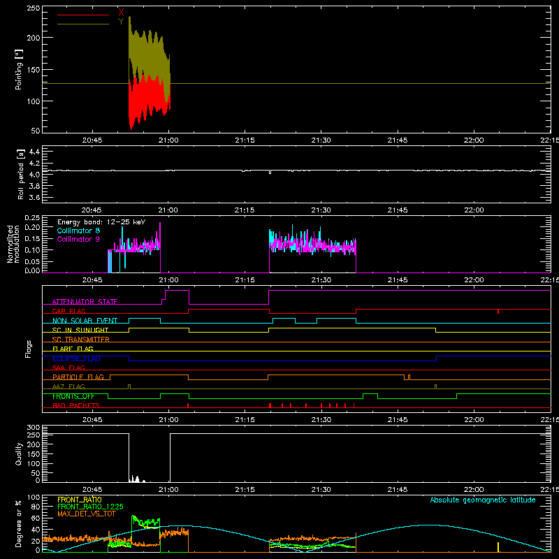Click the NON_SOLAR_EVENT flag label
This screenshot has height=559, width=559.
pos(85,321)
